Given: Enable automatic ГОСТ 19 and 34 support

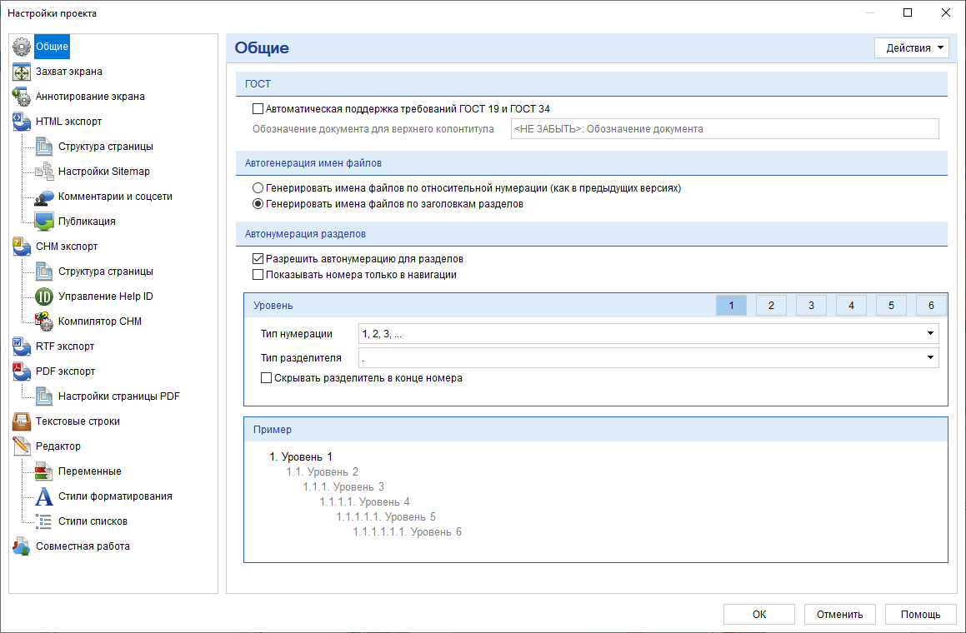Looking at the screenshot, I should pos(258,109).
